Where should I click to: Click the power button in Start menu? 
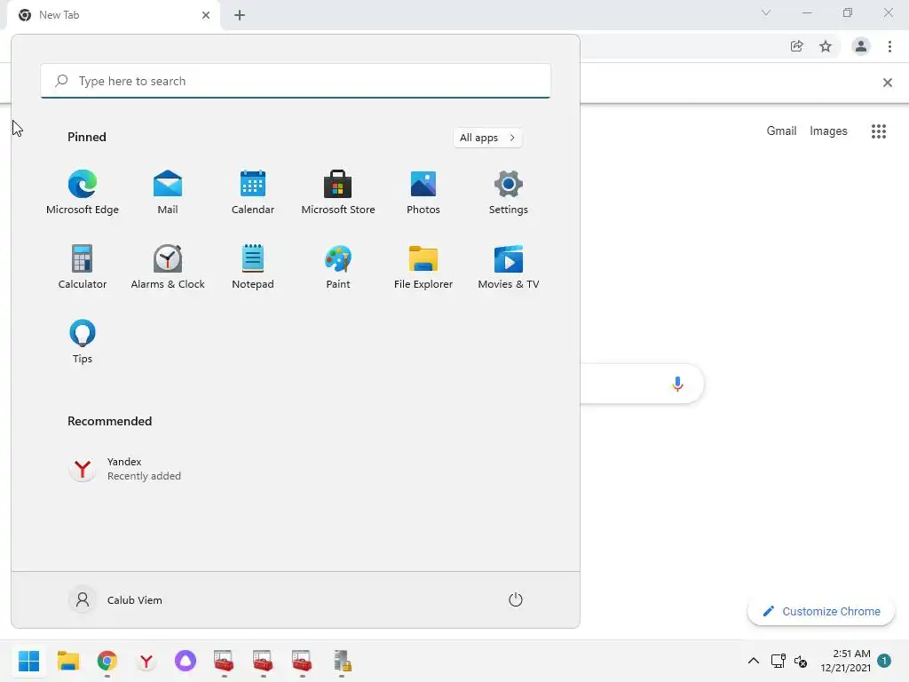pos(516,599)
